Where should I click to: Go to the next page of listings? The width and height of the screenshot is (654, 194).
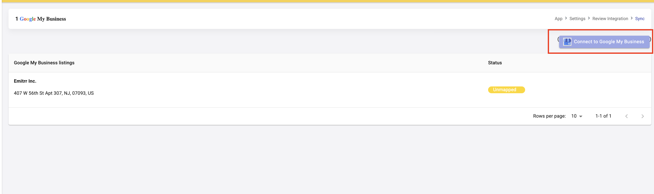643,116
